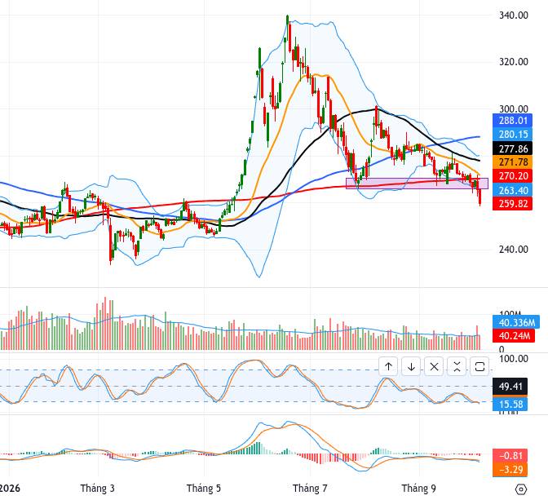Move the stochastic pane up with the up arrow
The height and width of the screenshot is (500, 548).
[388, 366]
